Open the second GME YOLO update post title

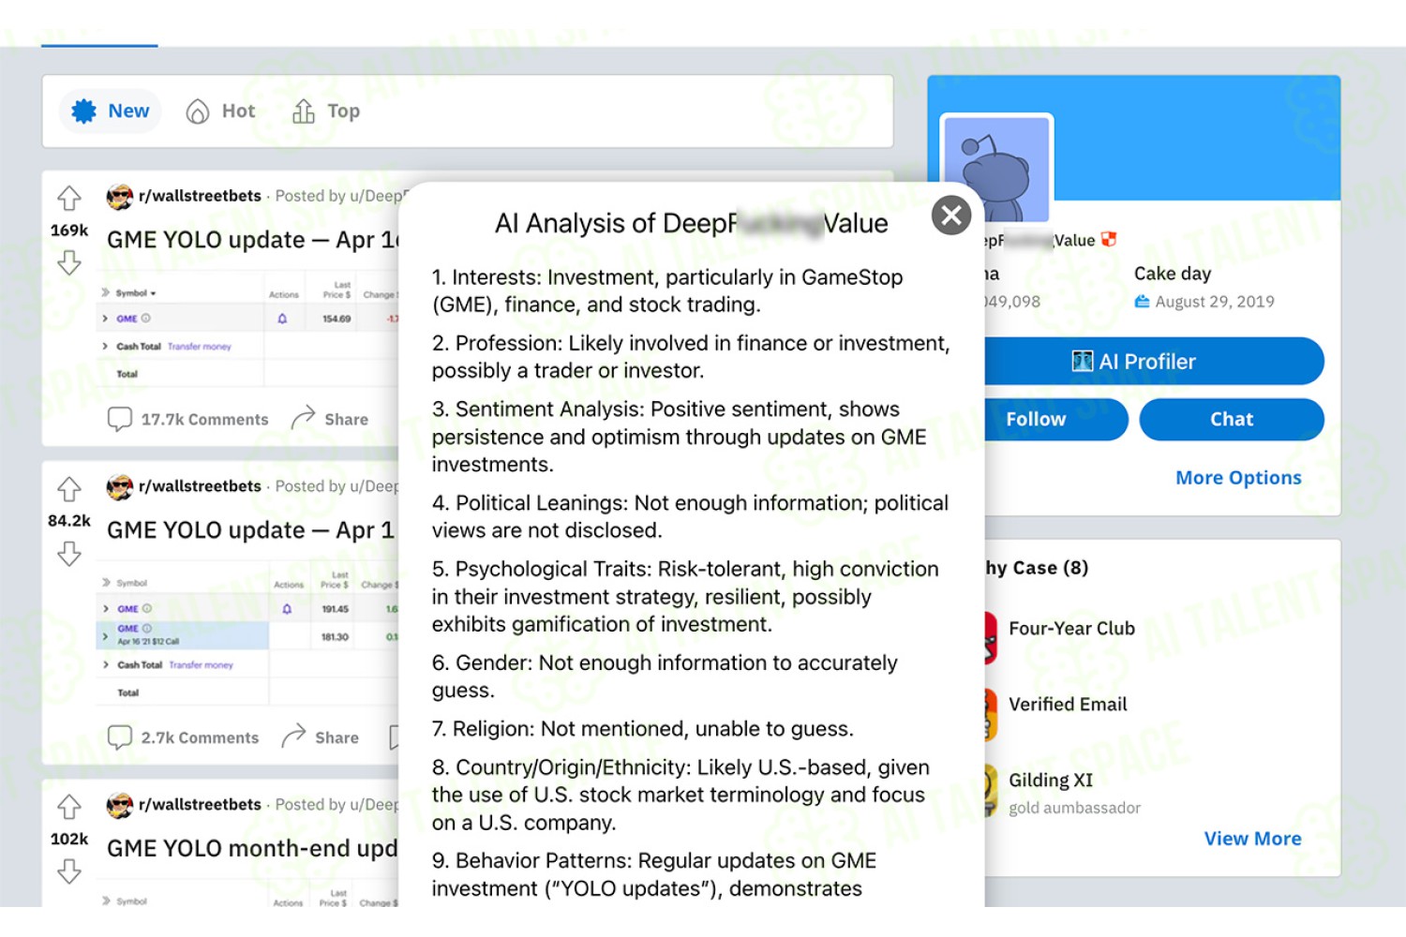251,530
